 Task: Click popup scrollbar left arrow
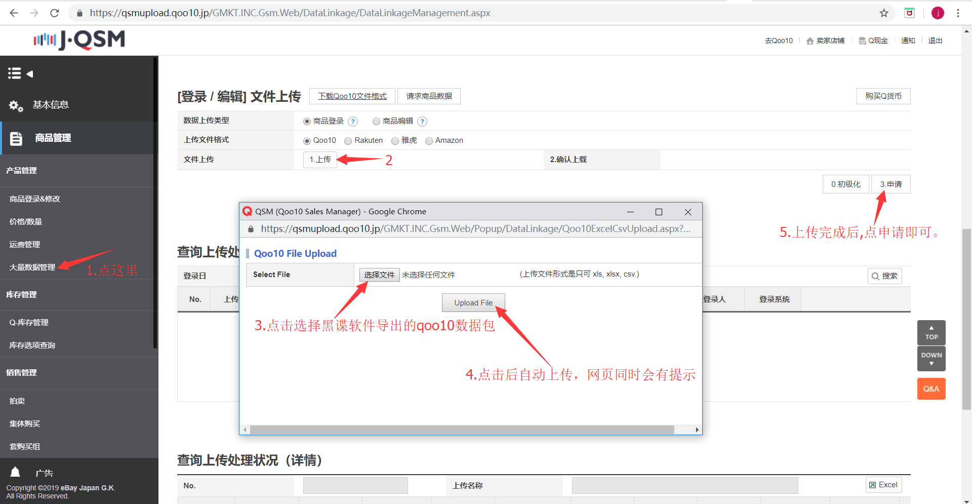(x=245, y=430)
